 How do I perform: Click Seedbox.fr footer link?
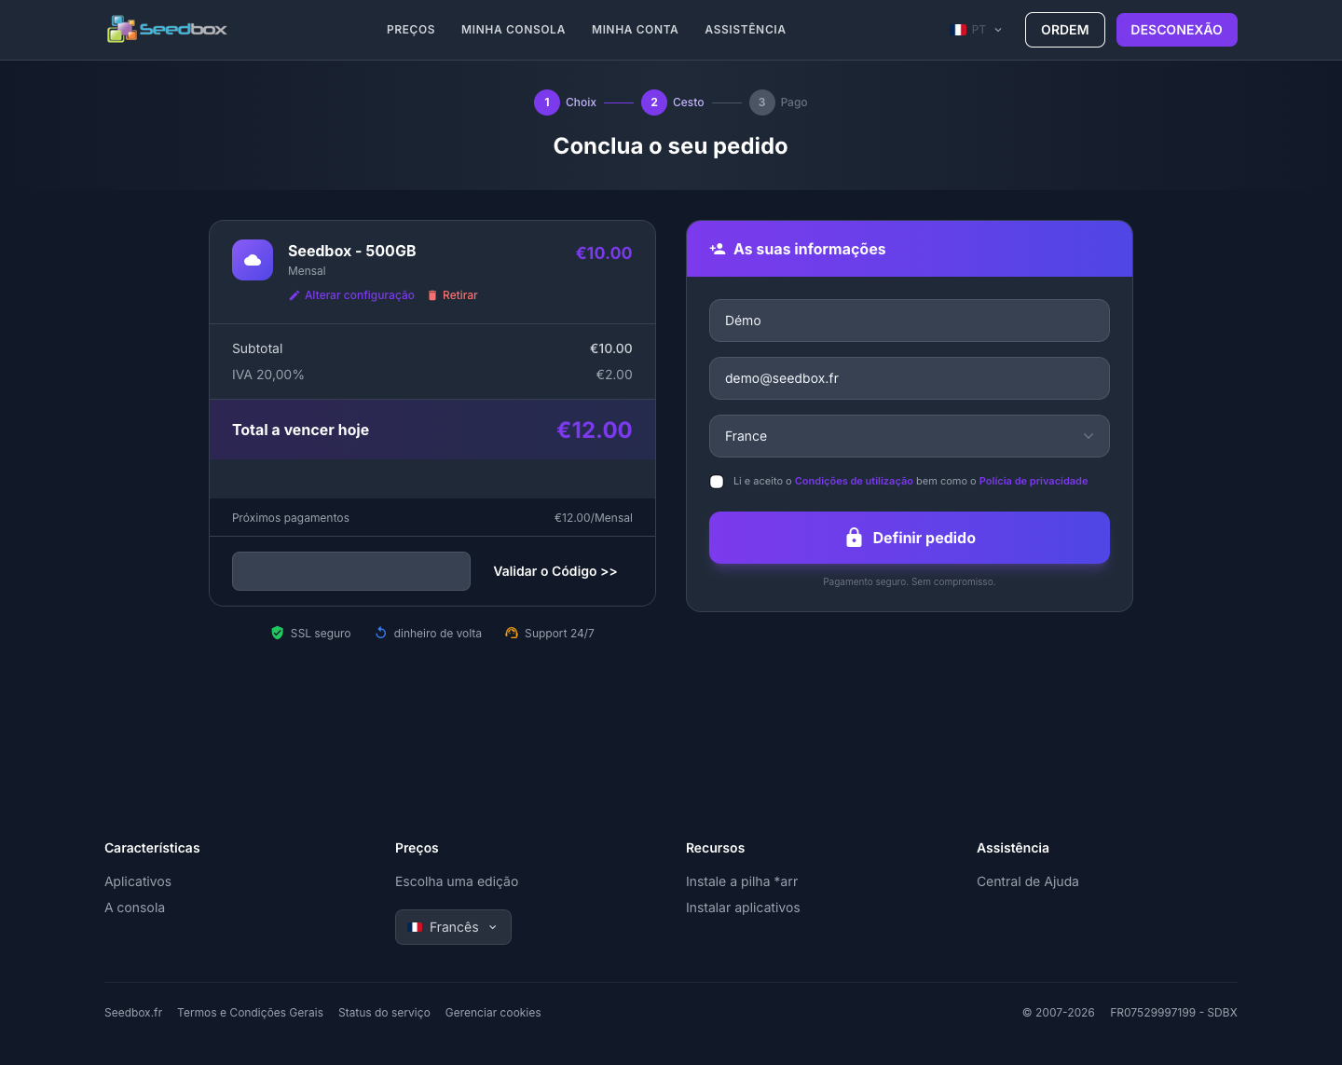point(133,1013)
